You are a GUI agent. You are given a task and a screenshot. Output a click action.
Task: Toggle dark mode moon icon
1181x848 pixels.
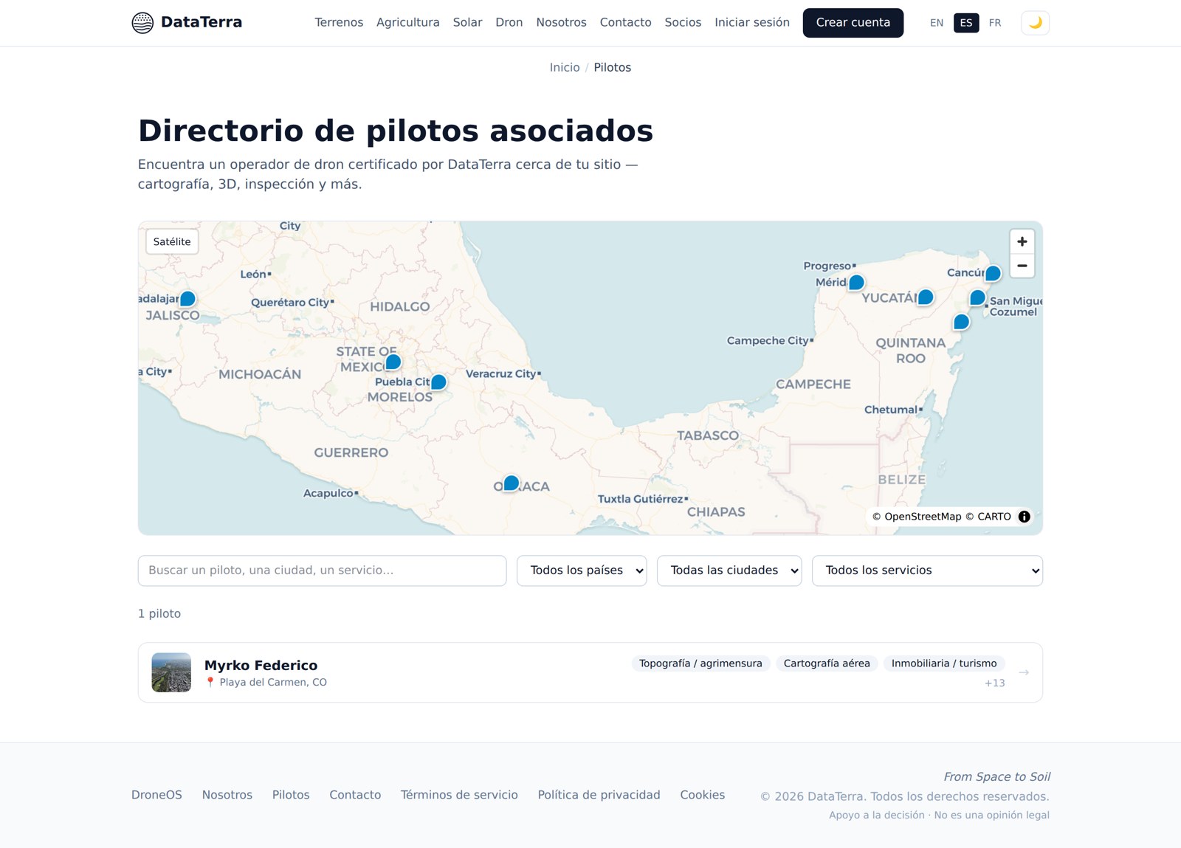1035,23
